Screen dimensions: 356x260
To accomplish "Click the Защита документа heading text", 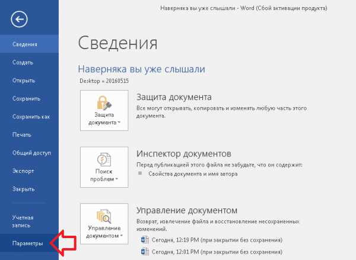I will [174, 97].
